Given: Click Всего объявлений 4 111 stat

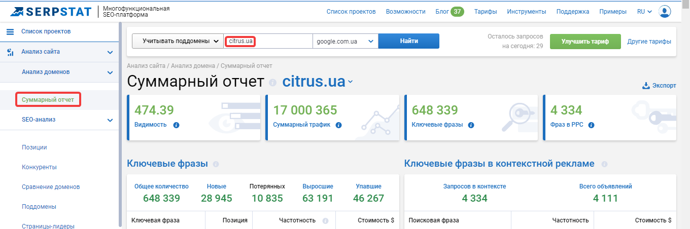Looking at the screenshot, I should pyautogui.click(x=606, y=193).
